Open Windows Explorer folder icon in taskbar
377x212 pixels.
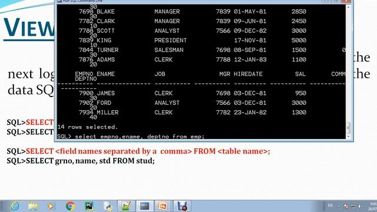coord(33,206)
